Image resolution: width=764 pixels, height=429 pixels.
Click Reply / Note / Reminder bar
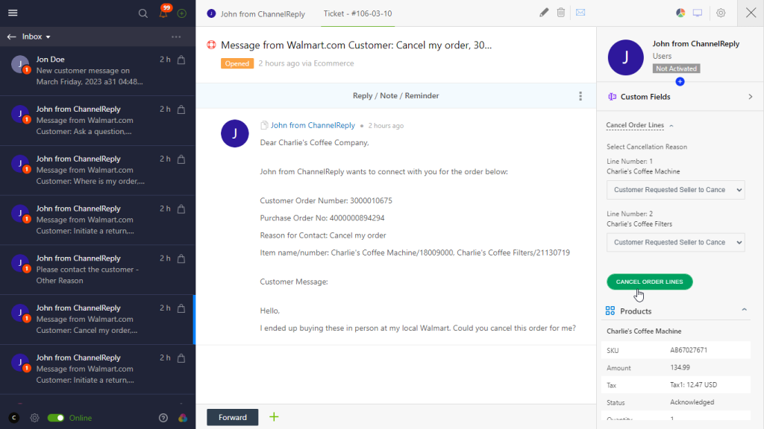point(395,96)
